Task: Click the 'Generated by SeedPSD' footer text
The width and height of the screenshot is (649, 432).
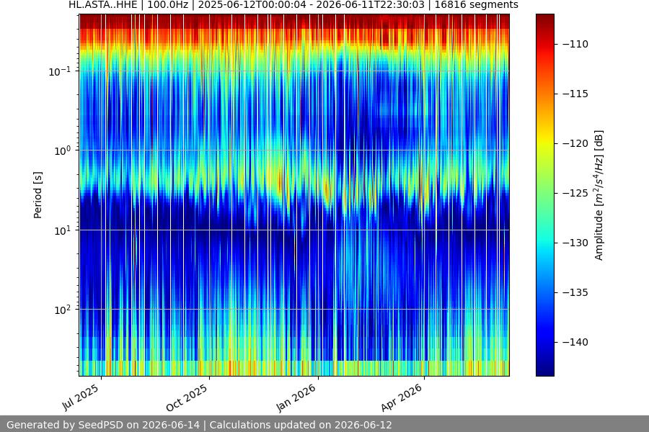Action: pos(199,425)
